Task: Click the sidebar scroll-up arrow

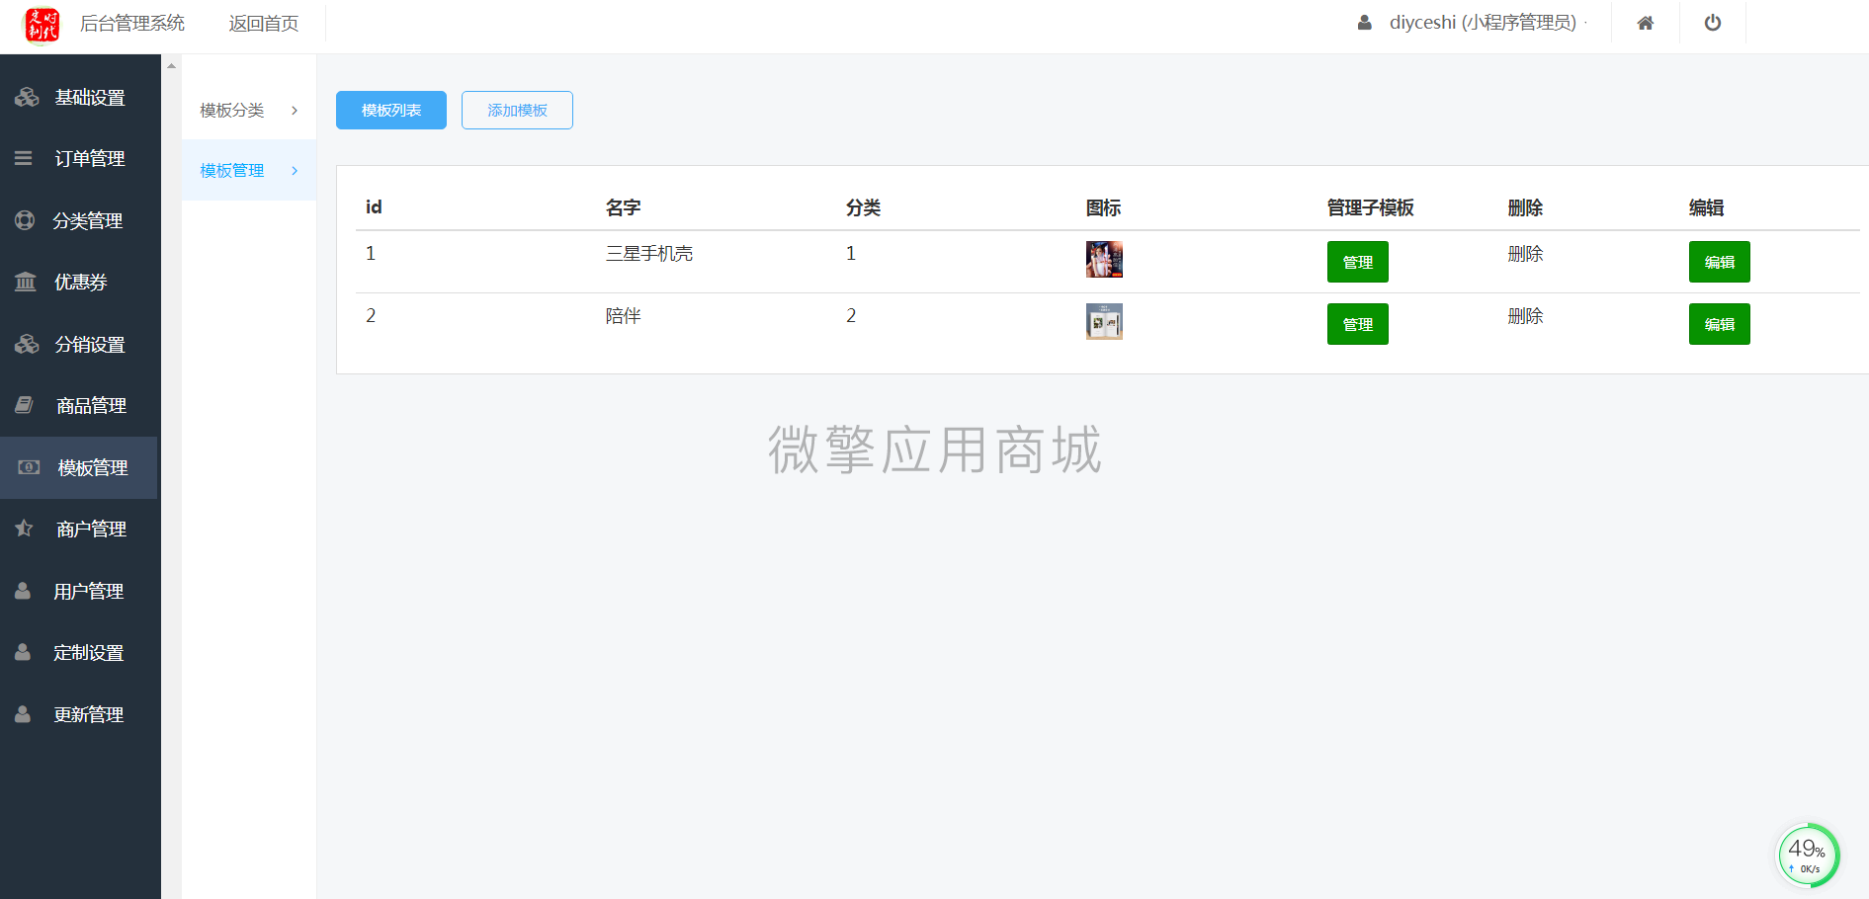Action: point(171,66)
